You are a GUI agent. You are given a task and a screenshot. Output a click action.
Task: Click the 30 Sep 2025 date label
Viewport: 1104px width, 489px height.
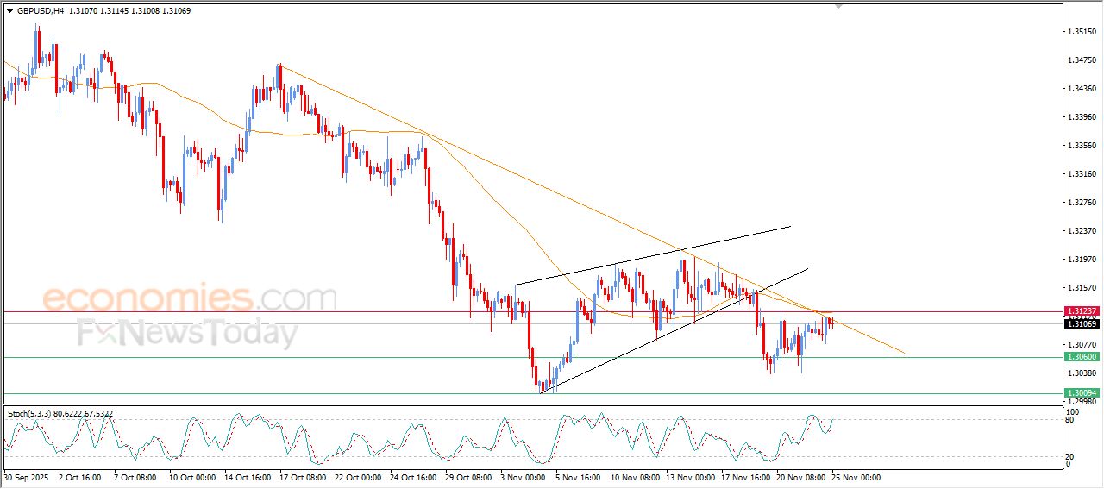tap(28, 476)
